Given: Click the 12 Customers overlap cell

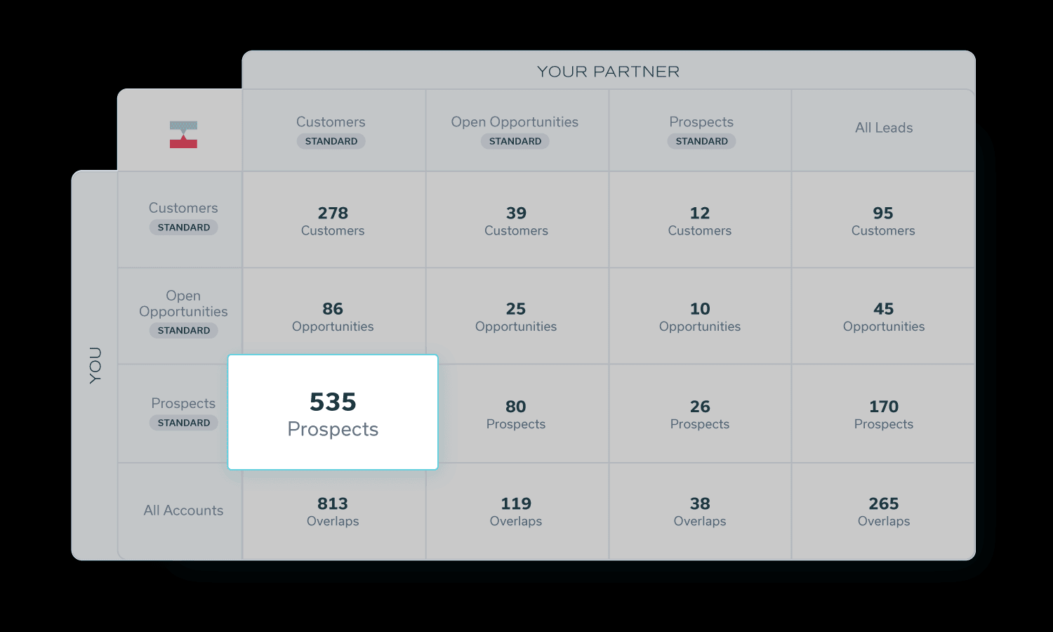Looking at the screenshot, I should [700, 220].
